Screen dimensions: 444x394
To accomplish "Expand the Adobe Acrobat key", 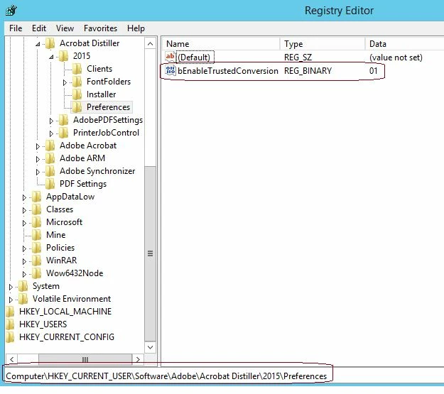I will click(38, 146).
